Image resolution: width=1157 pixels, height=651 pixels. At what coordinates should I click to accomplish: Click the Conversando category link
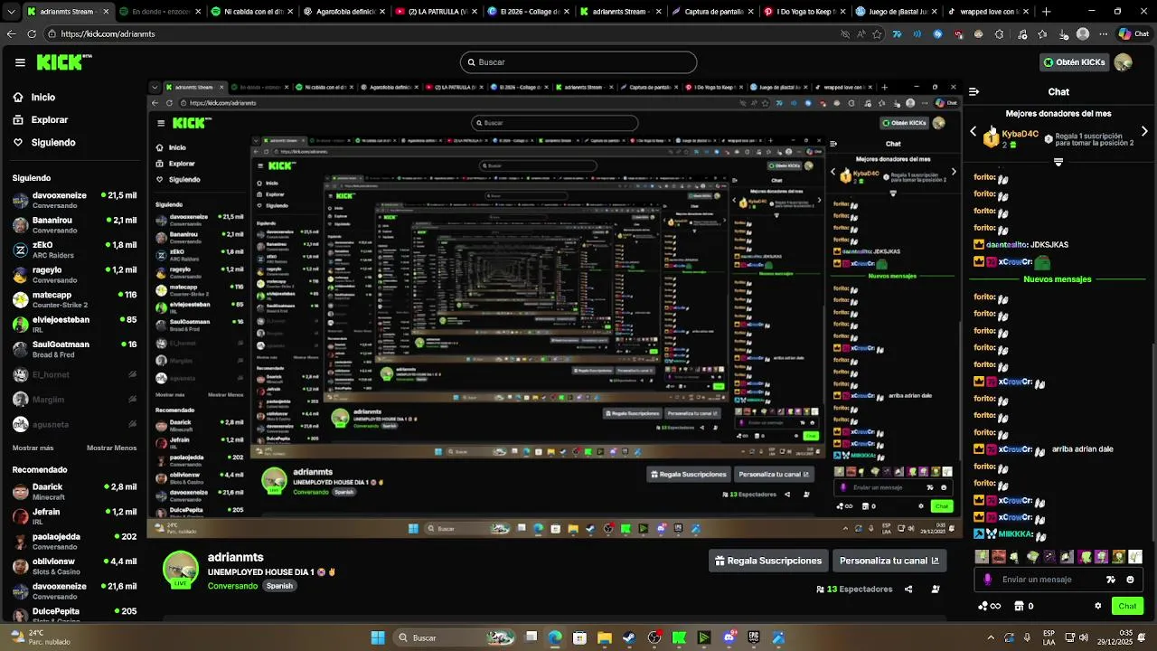click(232, 586)
